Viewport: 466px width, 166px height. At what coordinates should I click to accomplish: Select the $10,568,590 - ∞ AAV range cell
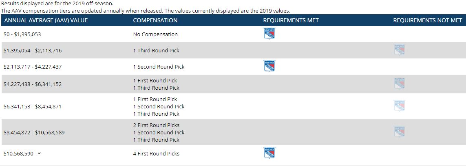pos(25,154)
